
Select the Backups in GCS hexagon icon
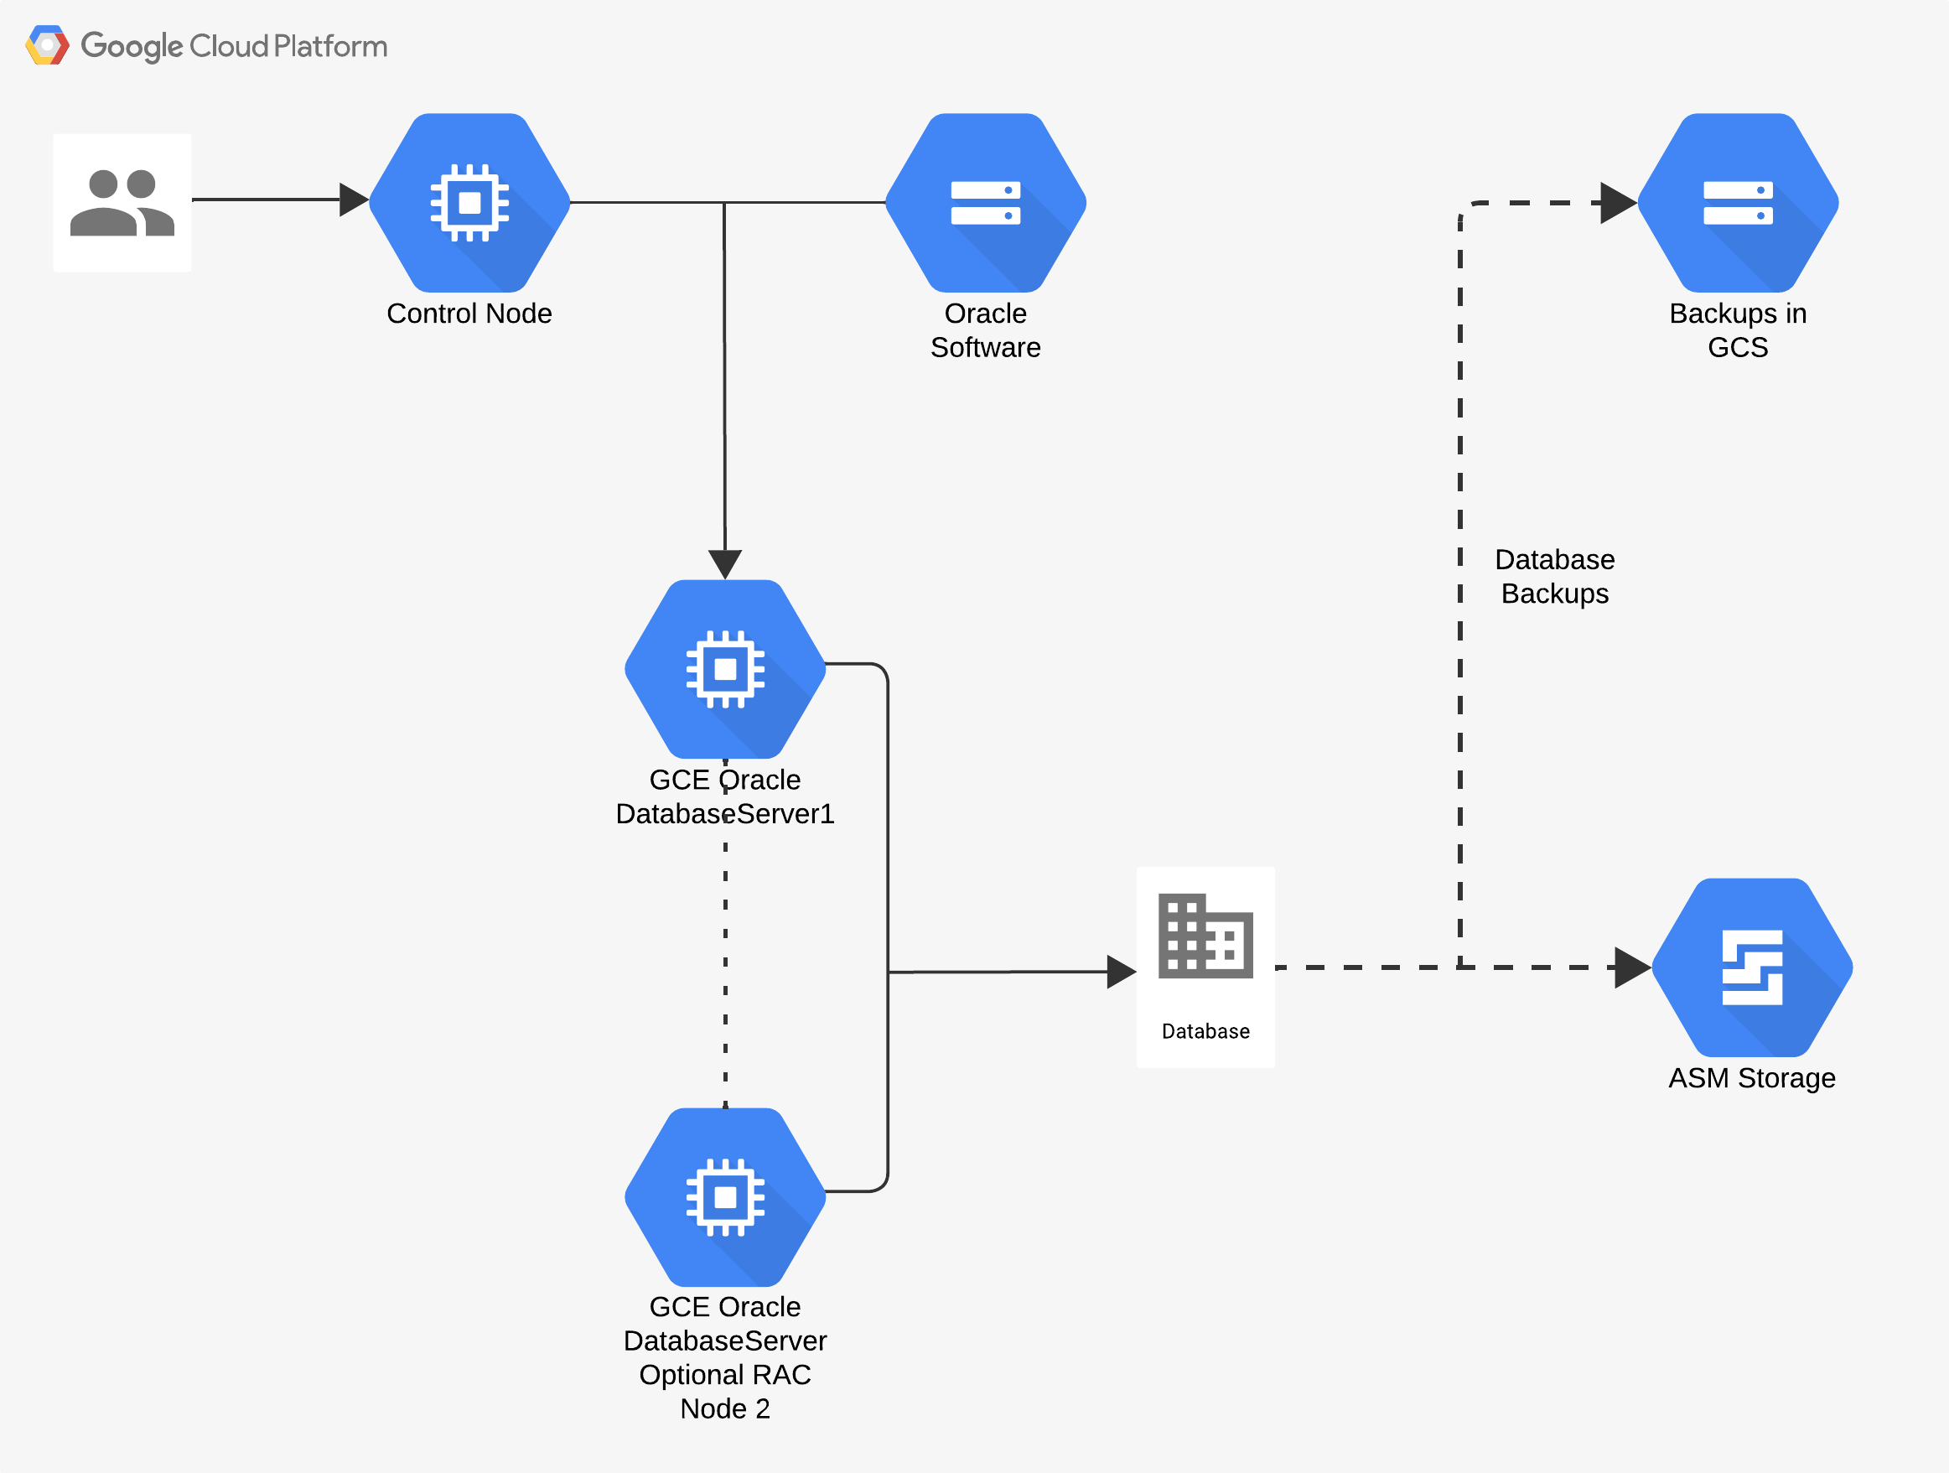(x=1739, y=203)
